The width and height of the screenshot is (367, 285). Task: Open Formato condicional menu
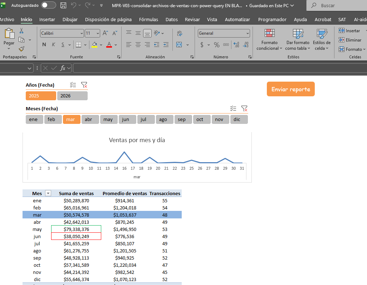269,39
